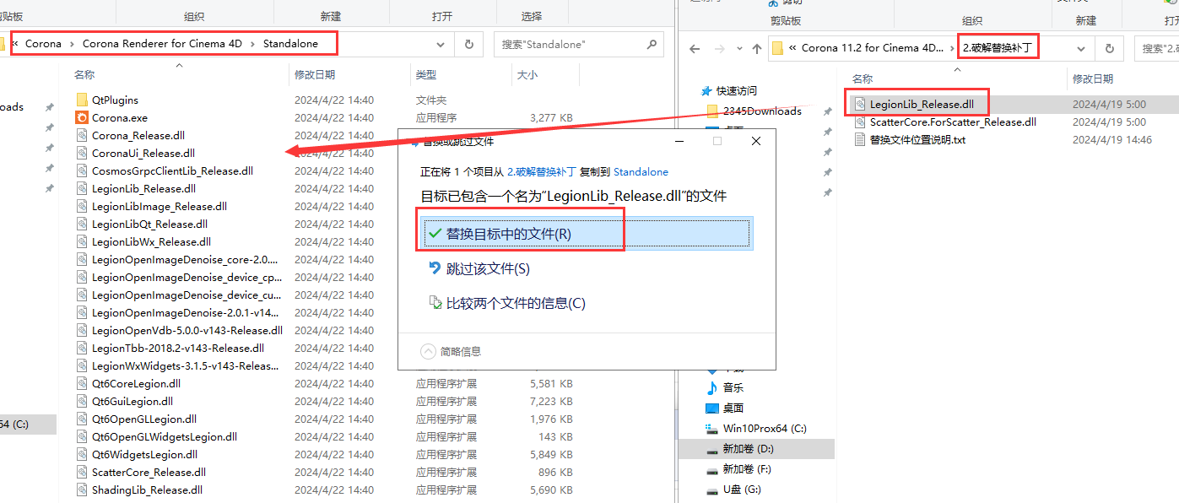Focus the search field in 破解替换补丁 window

pos(1156,49)
